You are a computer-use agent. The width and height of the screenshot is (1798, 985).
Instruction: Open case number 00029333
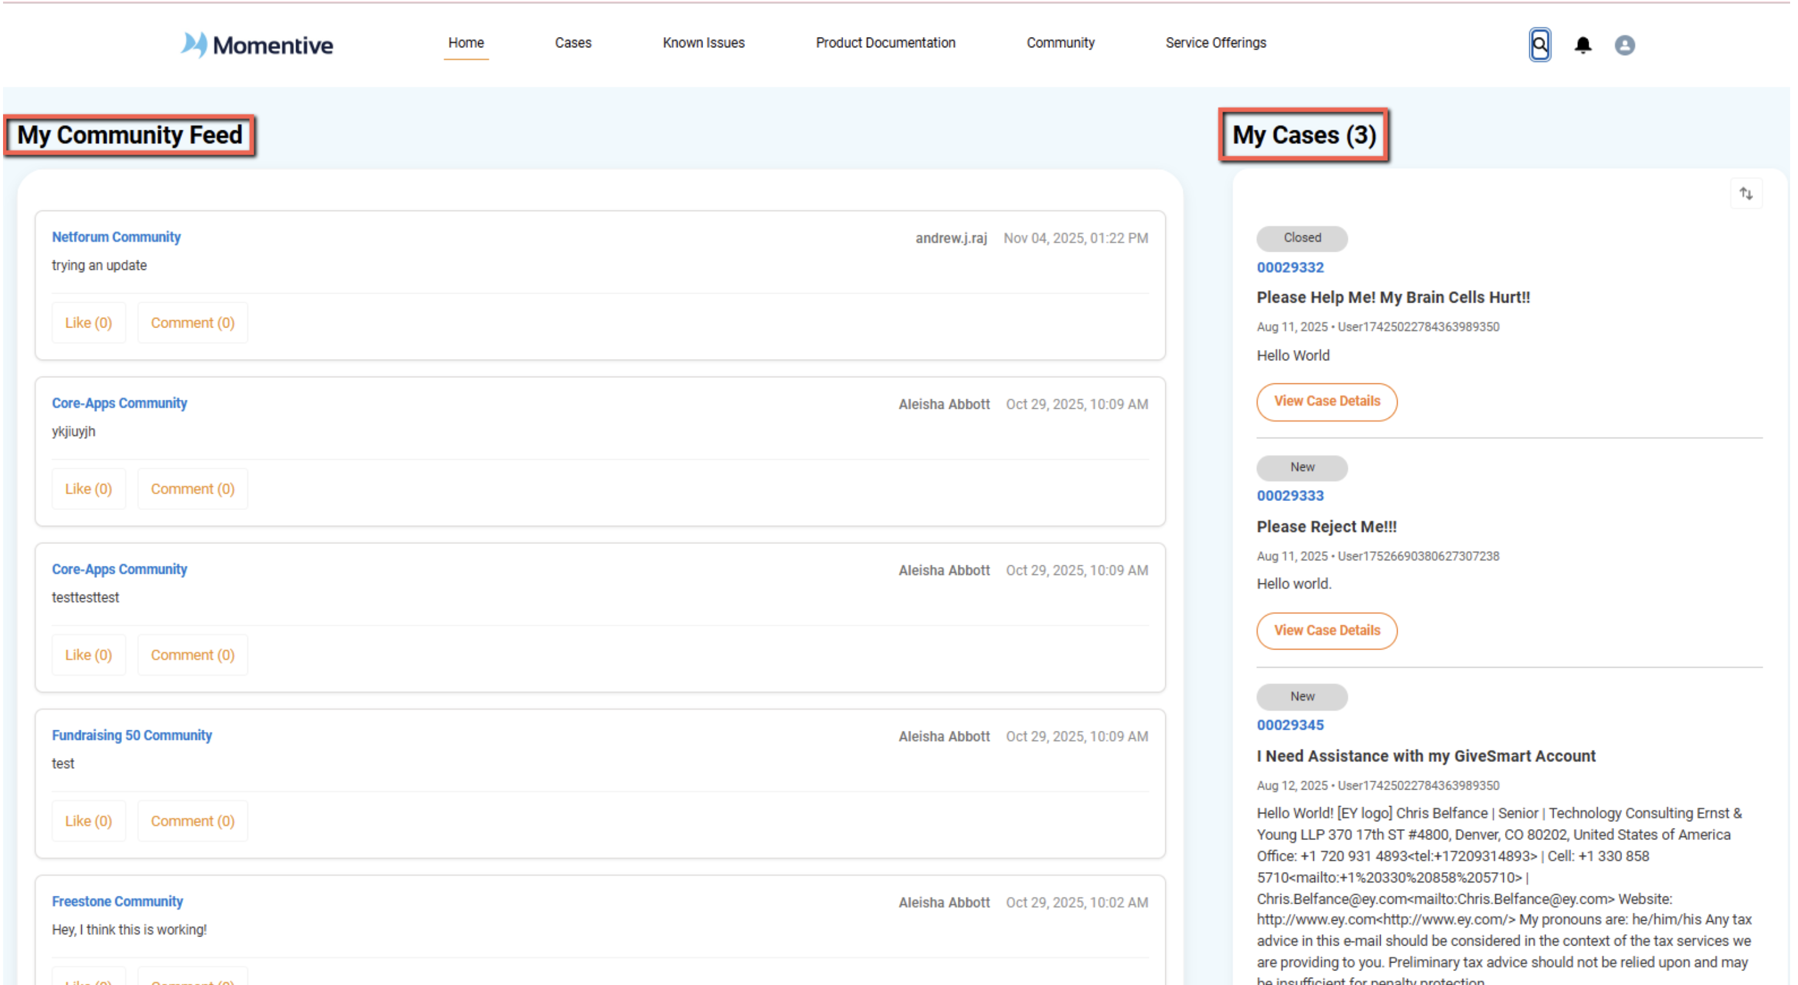[x=1290, y=496]
